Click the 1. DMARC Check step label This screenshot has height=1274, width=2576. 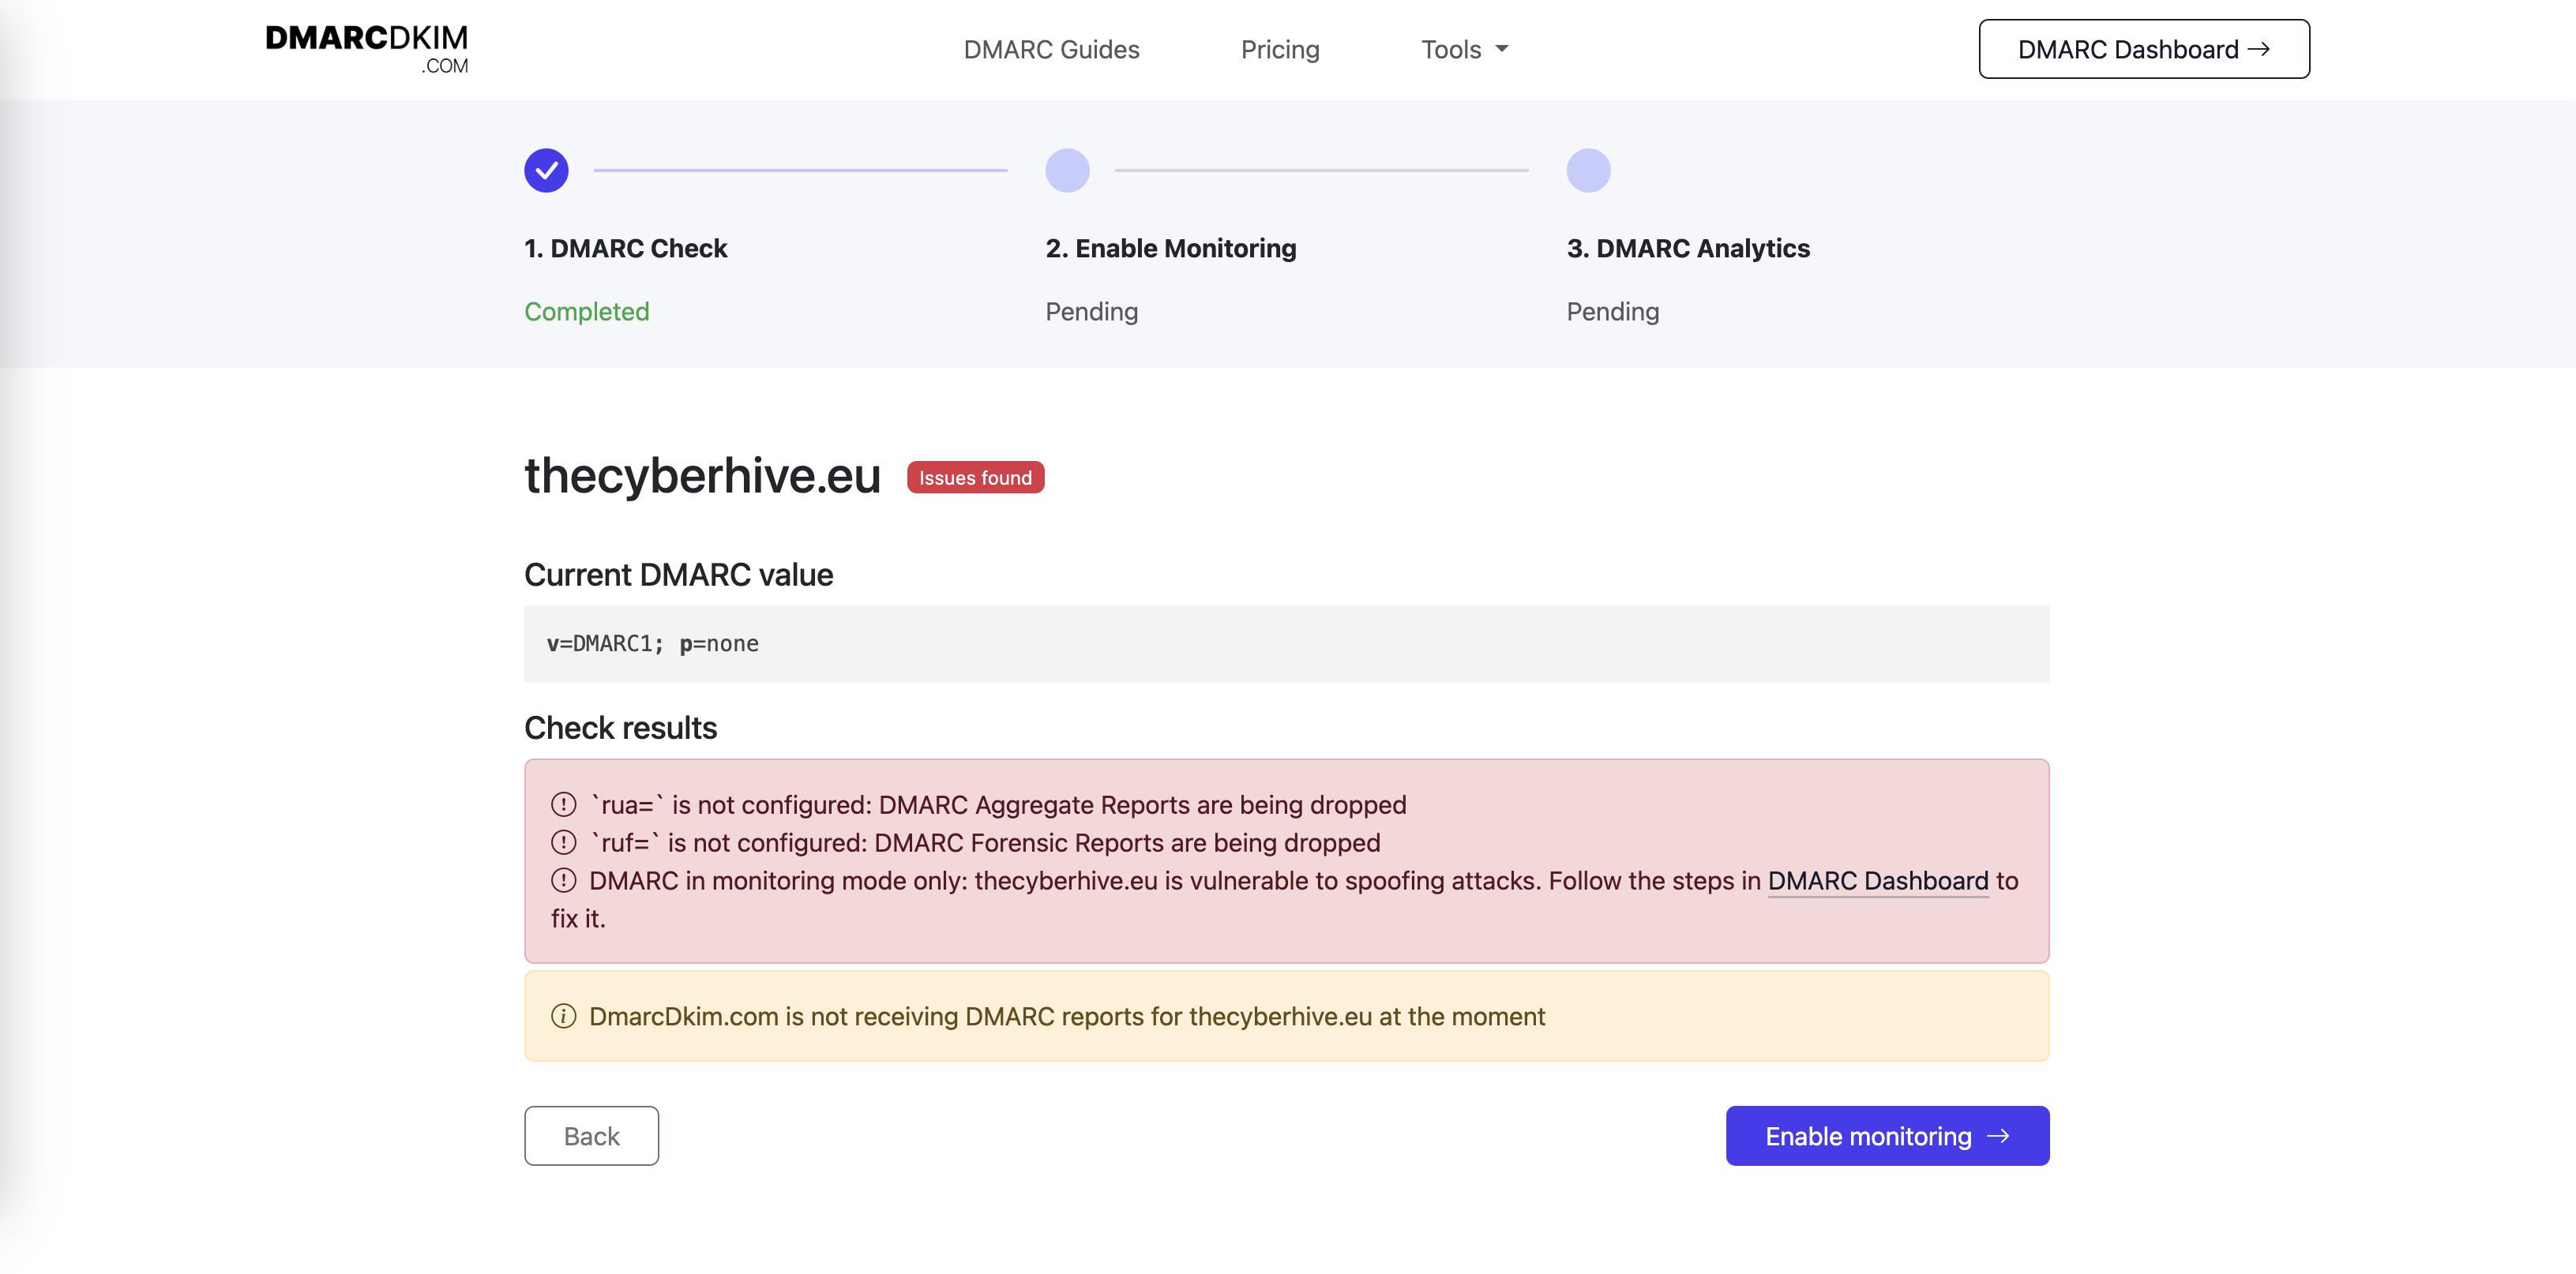626,248
